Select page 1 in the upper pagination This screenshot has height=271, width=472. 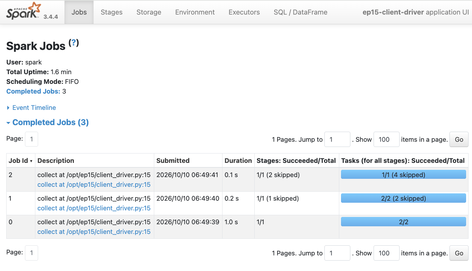pos(32,139)
